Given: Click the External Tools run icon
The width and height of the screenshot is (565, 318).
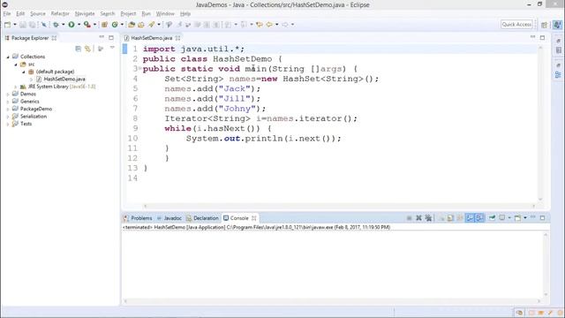Looking at the screenshot, I should (87, 25).
